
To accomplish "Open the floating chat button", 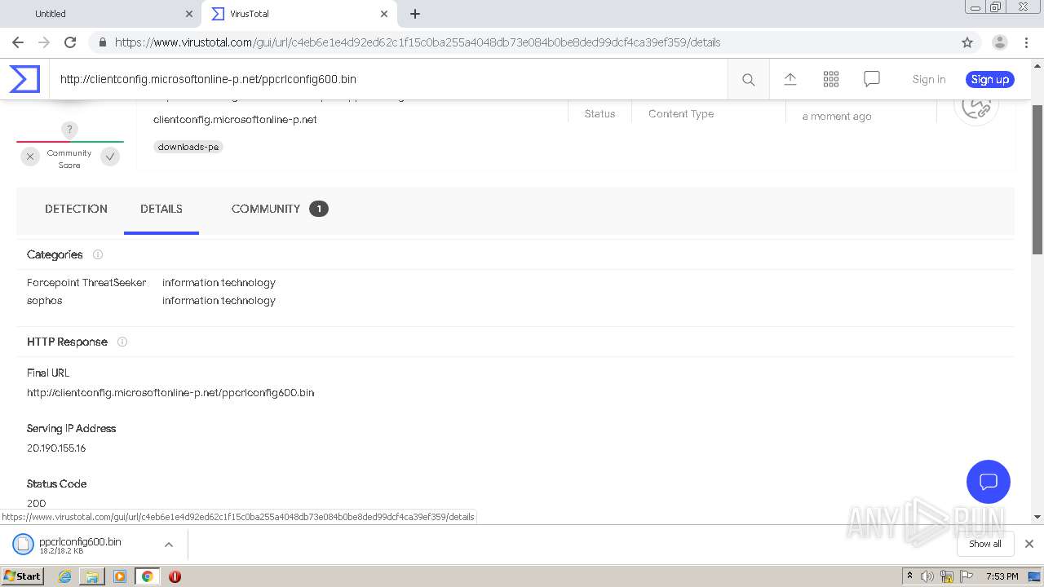I will click(x=988, y=481).
